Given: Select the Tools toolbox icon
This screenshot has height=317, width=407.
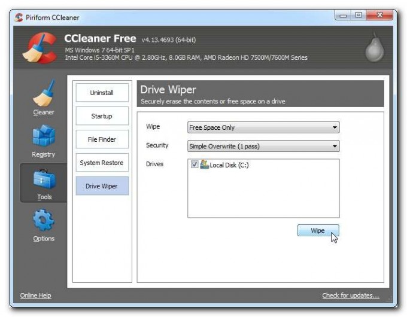Looking at the screenshot, I should (x=44, y=179).
